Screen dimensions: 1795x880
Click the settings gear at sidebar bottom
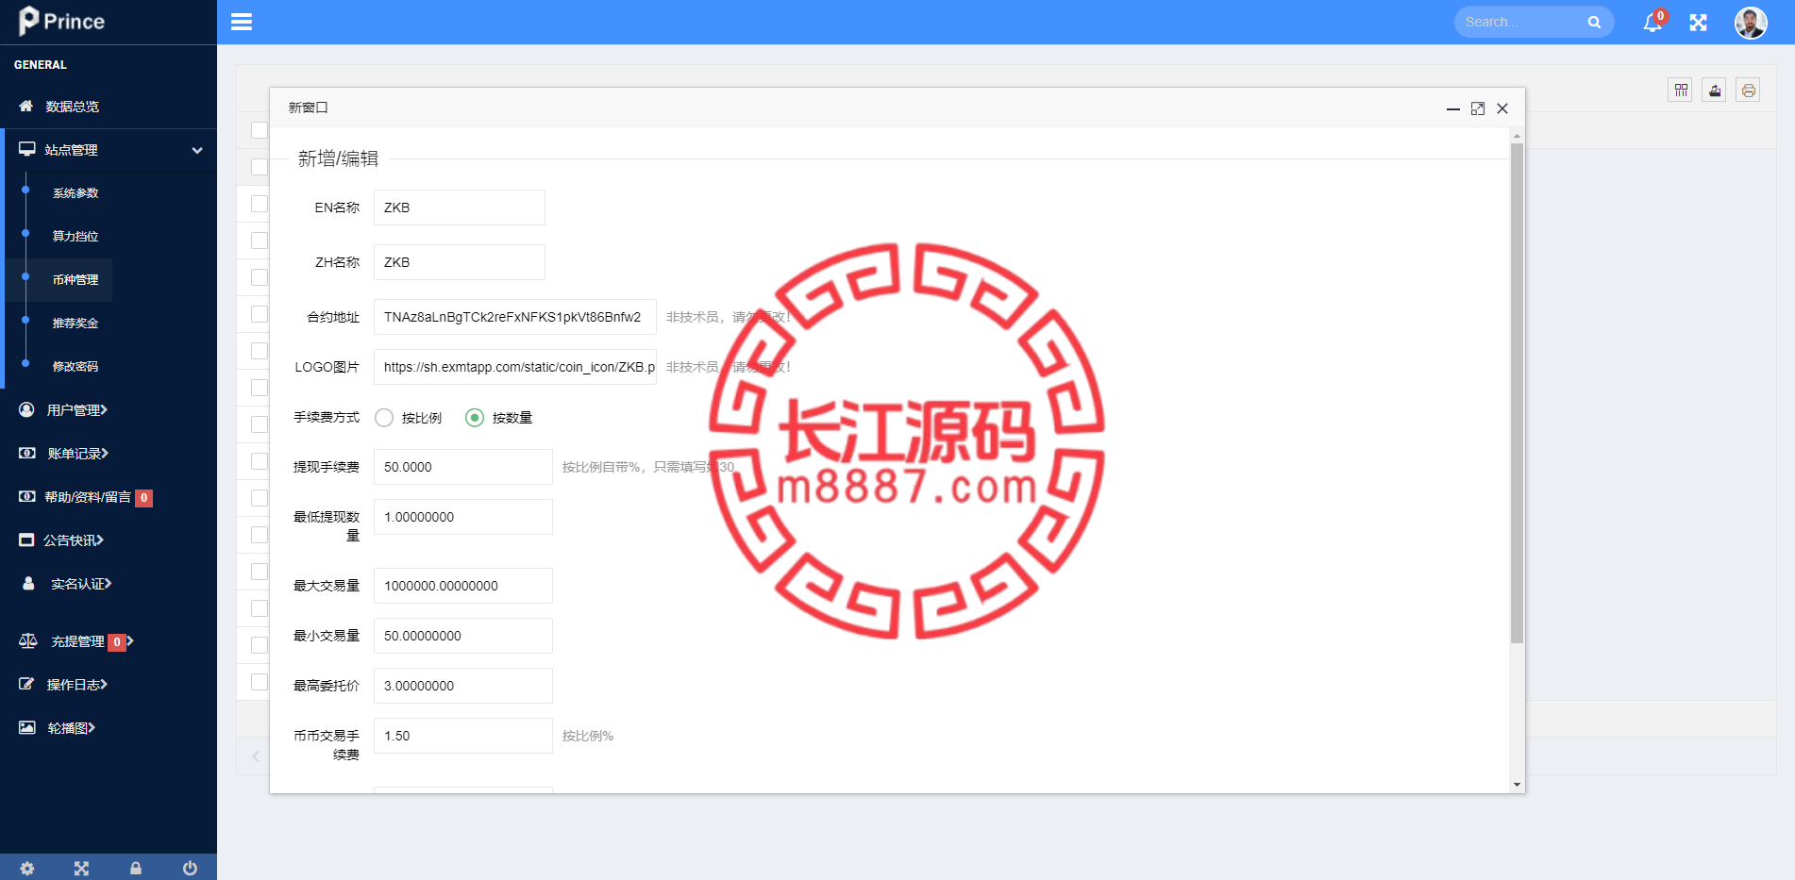27,868
